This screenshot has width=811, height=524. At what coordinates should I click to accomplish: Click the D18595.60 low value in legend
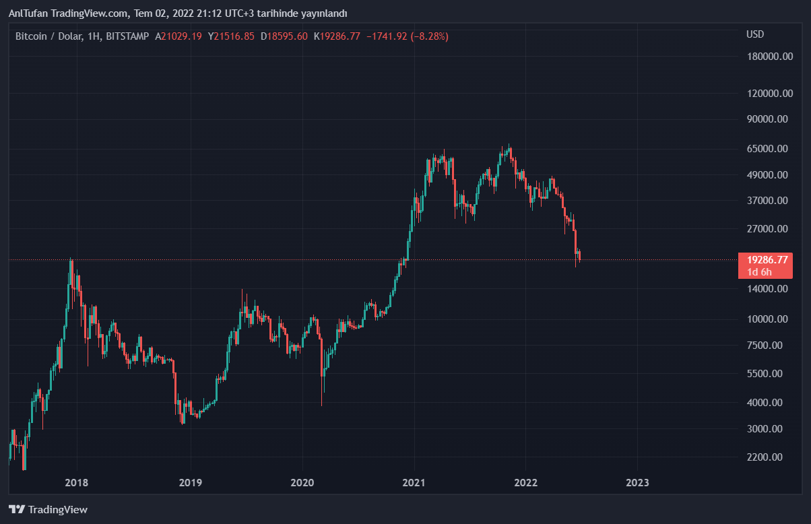(284, 36)
